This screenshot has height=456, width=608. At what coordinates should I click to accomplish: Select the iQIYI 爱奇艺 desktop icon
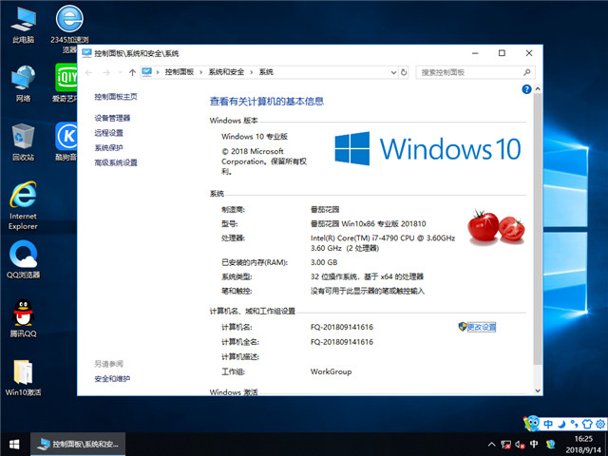coord(66,83)
